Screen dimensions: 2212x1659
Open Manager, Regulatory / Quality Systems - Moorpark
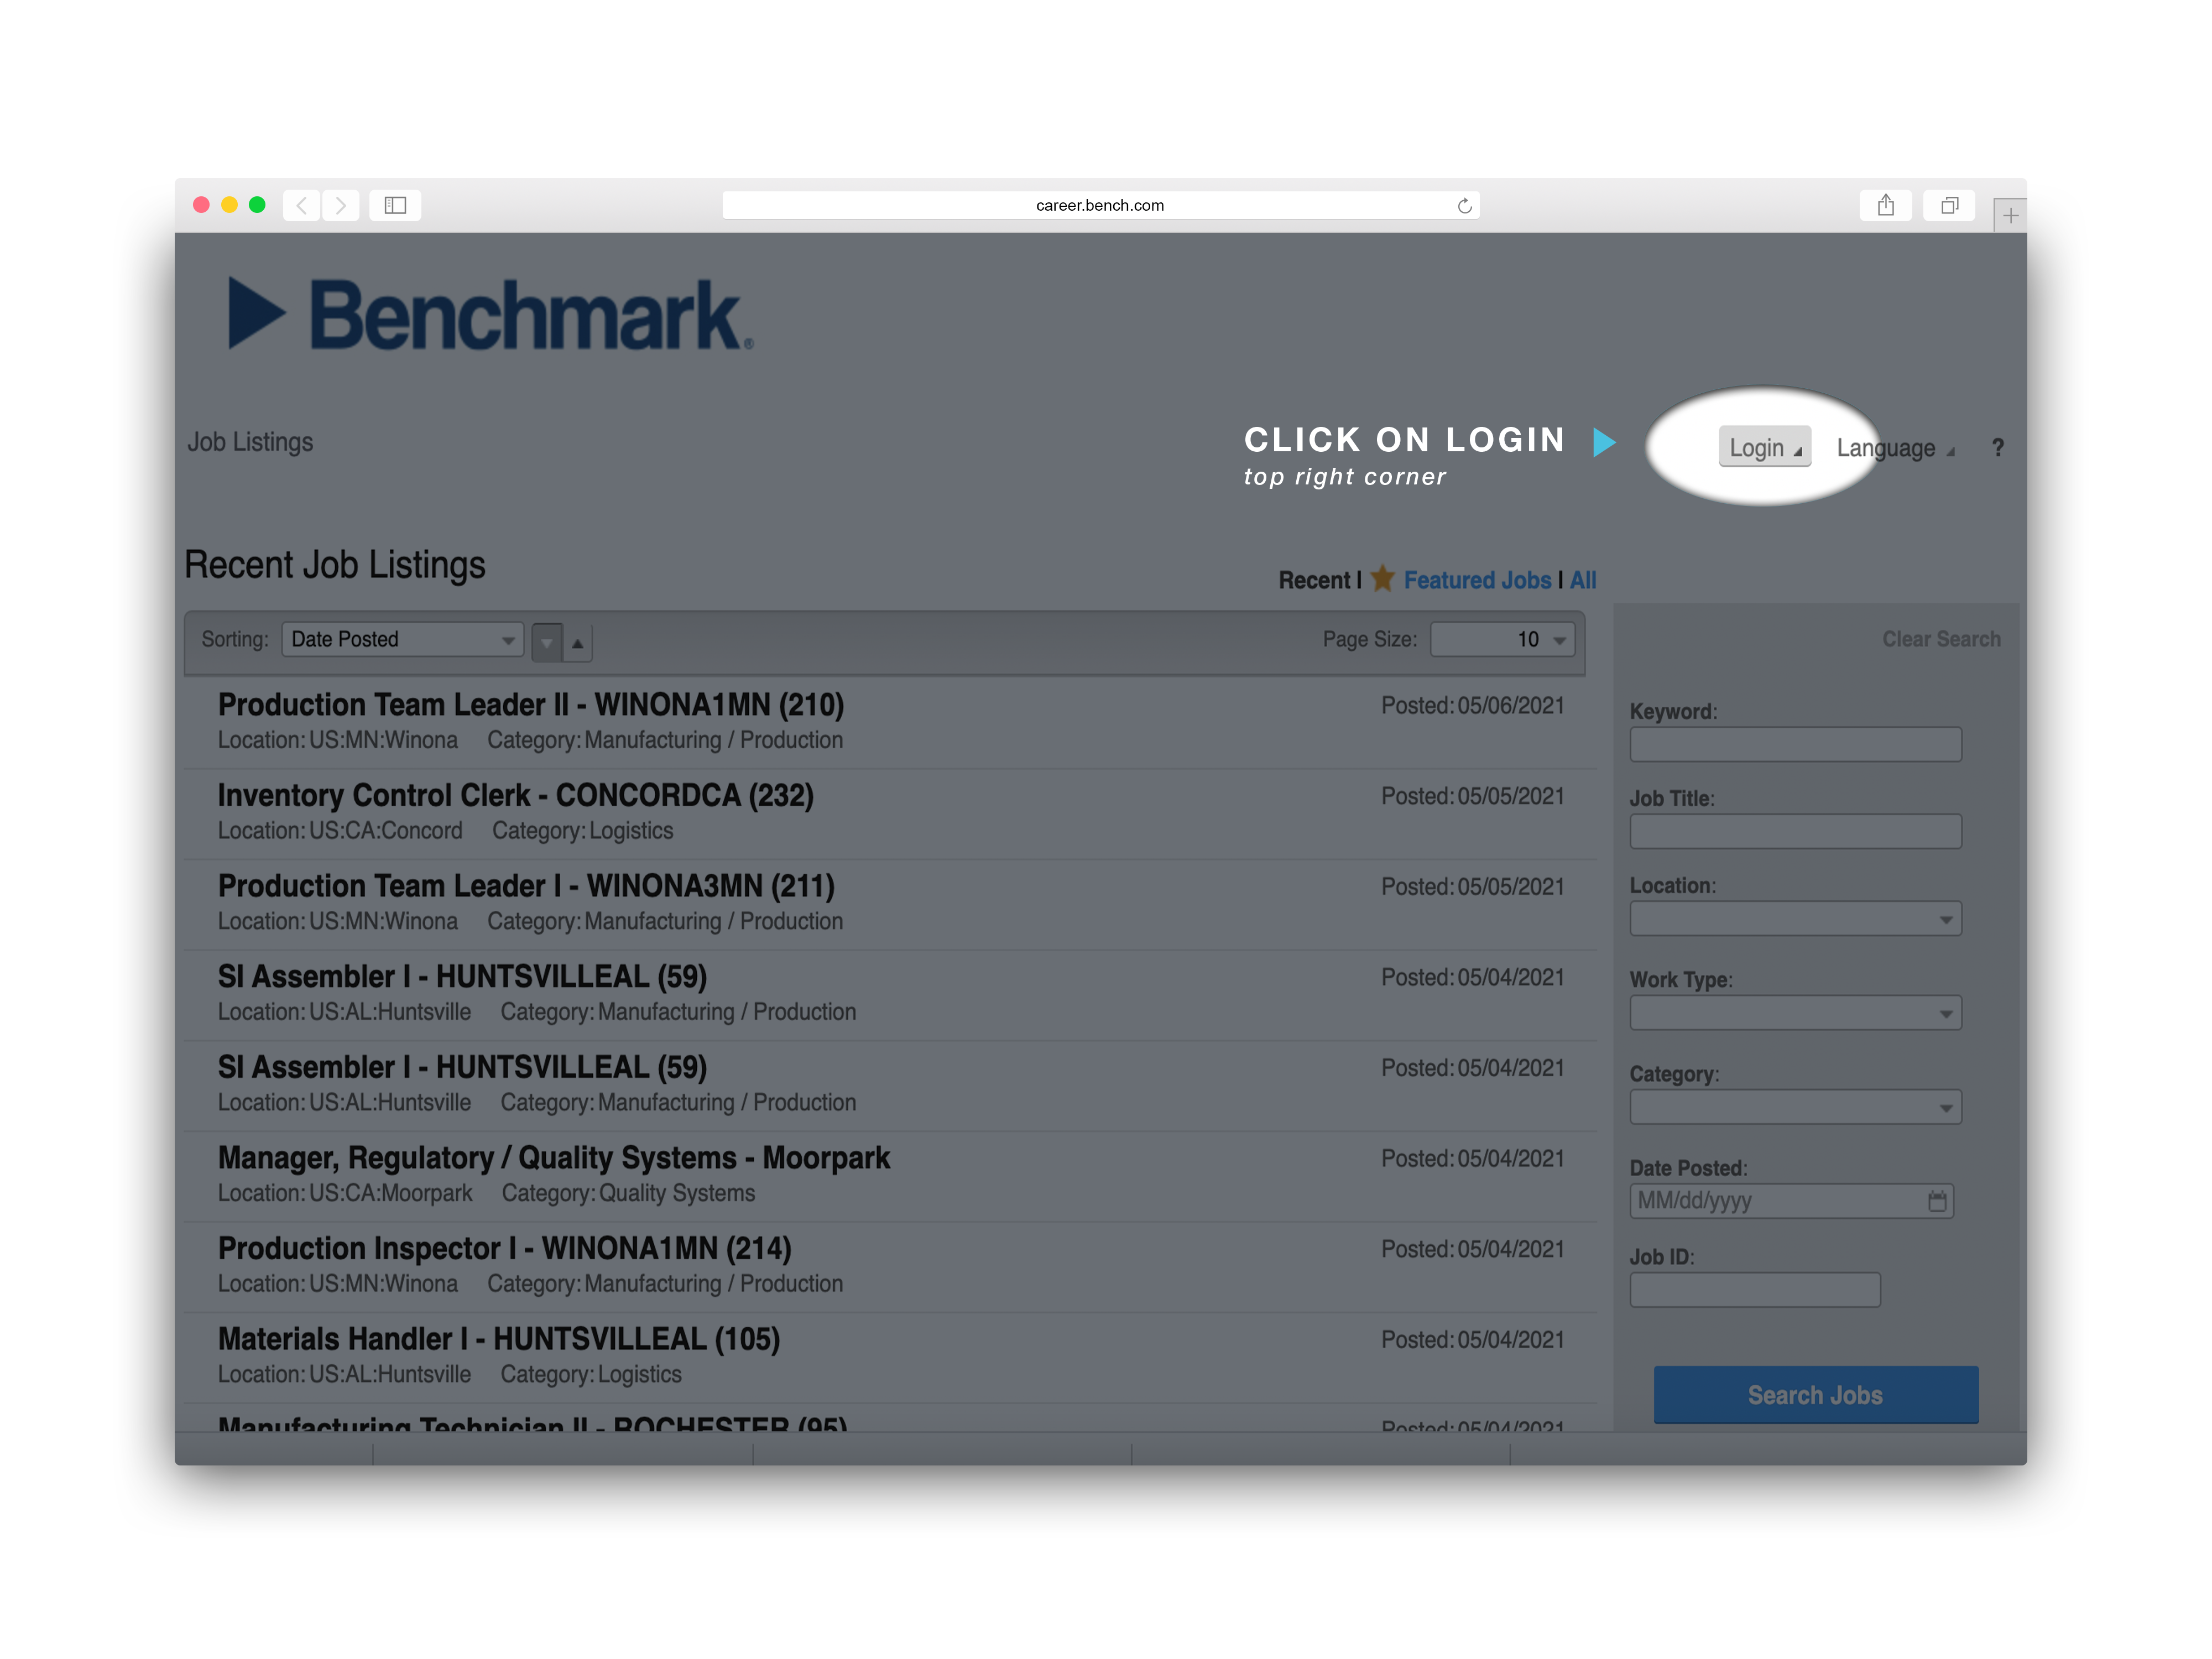point(554,1158)
